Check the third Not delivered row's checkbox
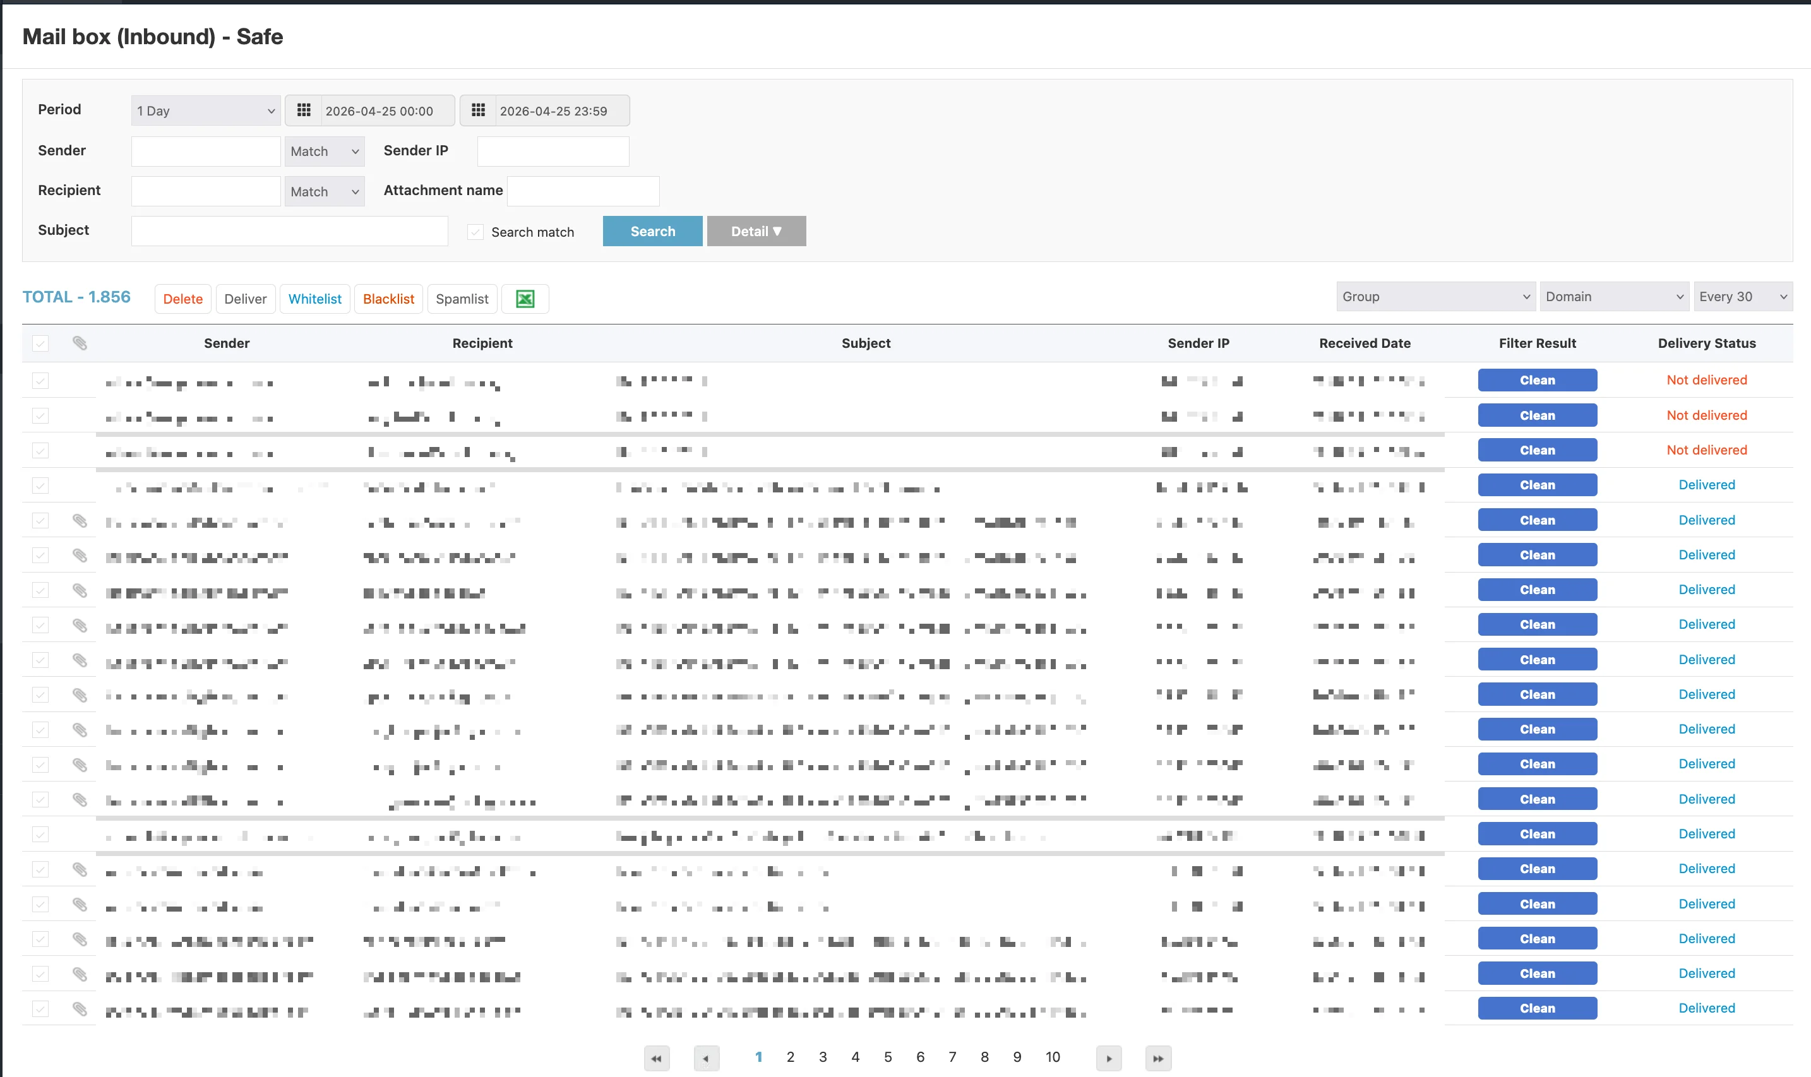 click(40, 451)
